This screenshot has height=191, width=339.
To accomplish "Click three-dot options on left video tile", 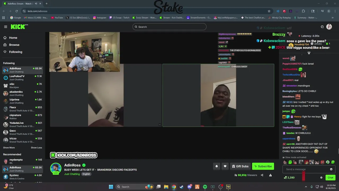I will [159, 125].
